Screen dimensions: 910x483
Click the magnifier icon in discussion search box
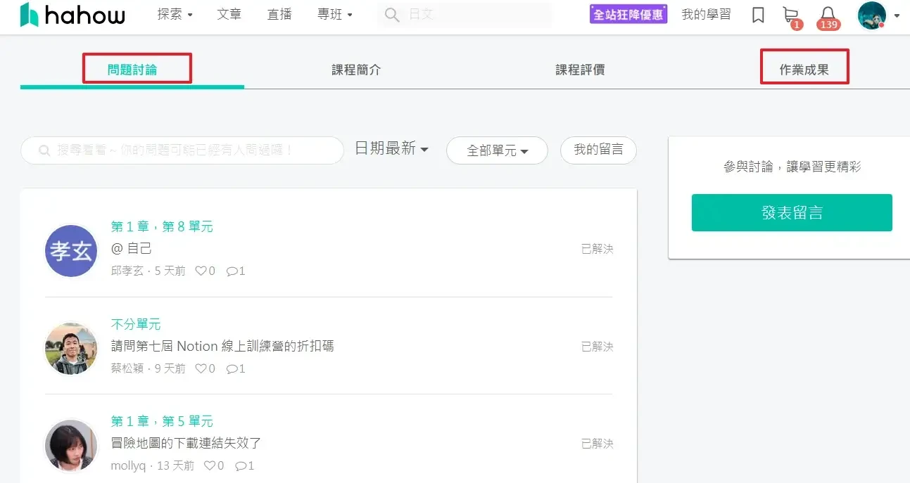point(44,150)
